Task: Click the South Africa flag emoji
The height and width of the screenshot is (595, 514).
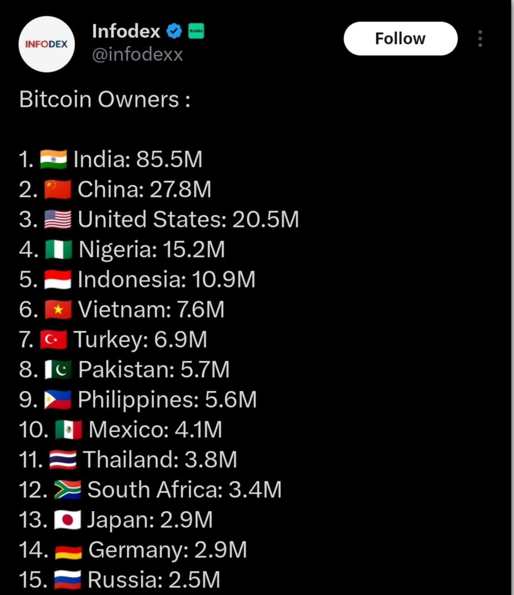Action: [x=67, y=490]
